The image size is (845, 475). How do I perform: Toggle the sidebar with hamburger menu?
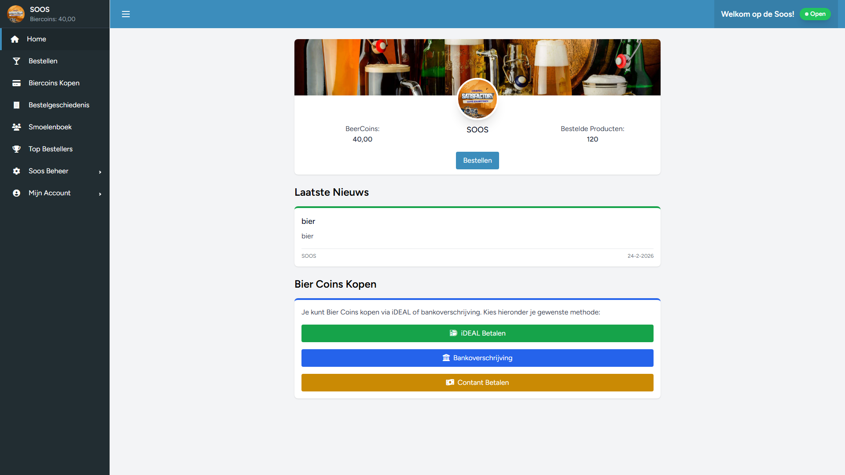(126, 14)
